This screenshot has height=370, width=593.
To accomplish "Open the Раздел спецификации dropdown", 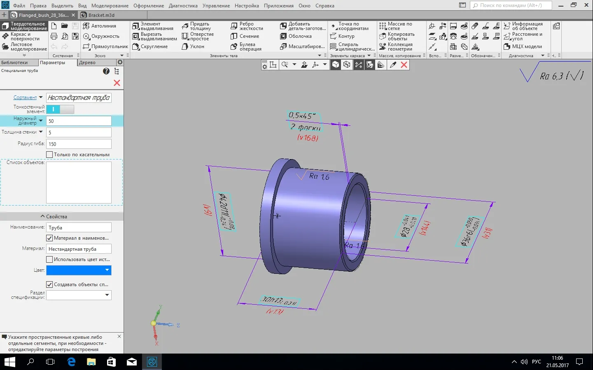I will (x=107, y=295).
